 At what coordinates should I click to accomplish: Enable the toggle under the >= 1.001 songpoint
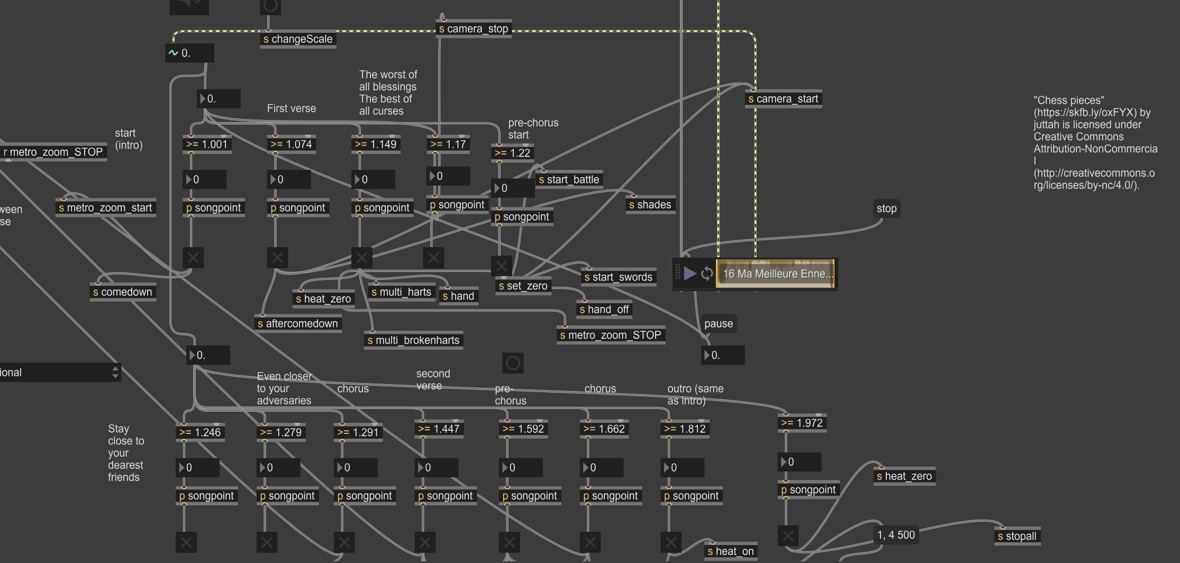(193, 258)
